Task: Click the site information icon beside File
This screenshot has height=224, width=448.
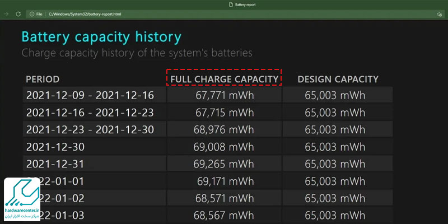Action: coord(32,14)
